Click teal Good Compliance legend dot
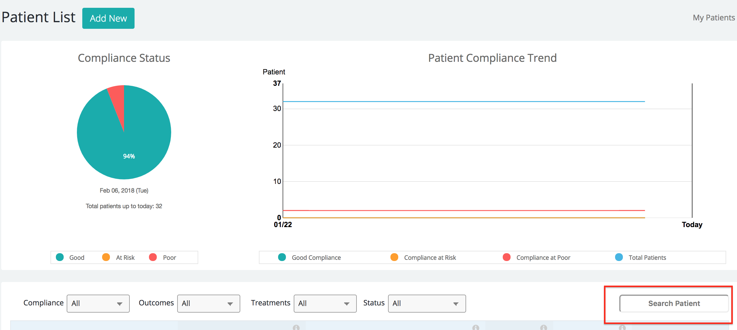The width and height of the screenshot is (737, 330). point(282,257)
